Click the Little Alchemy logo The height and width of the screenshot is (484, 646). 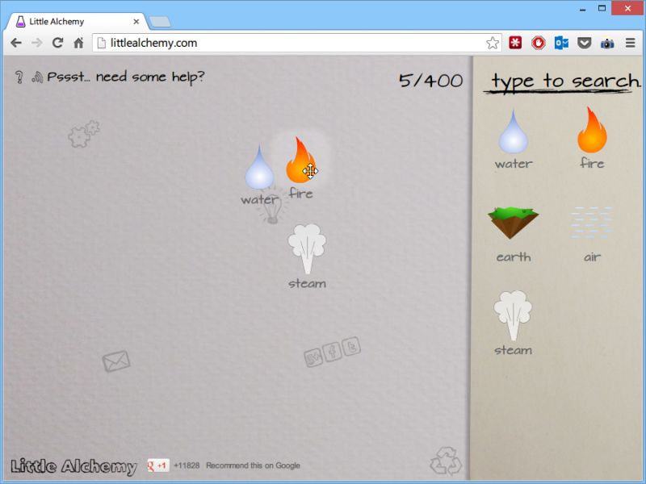[x=73, y=466]
